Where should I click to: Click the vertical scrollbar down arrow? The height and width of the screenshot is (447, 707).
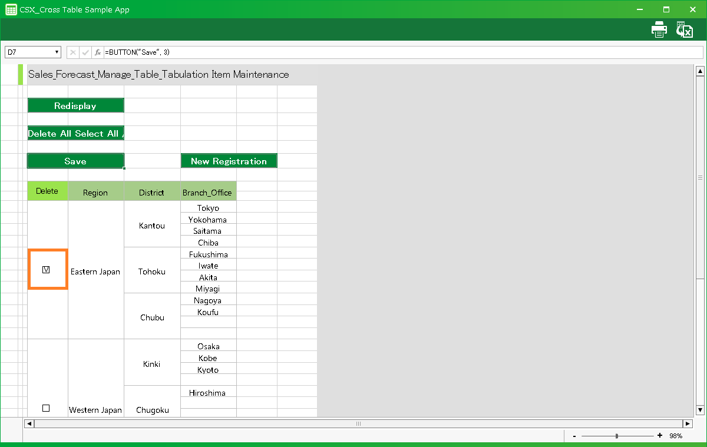700,410
